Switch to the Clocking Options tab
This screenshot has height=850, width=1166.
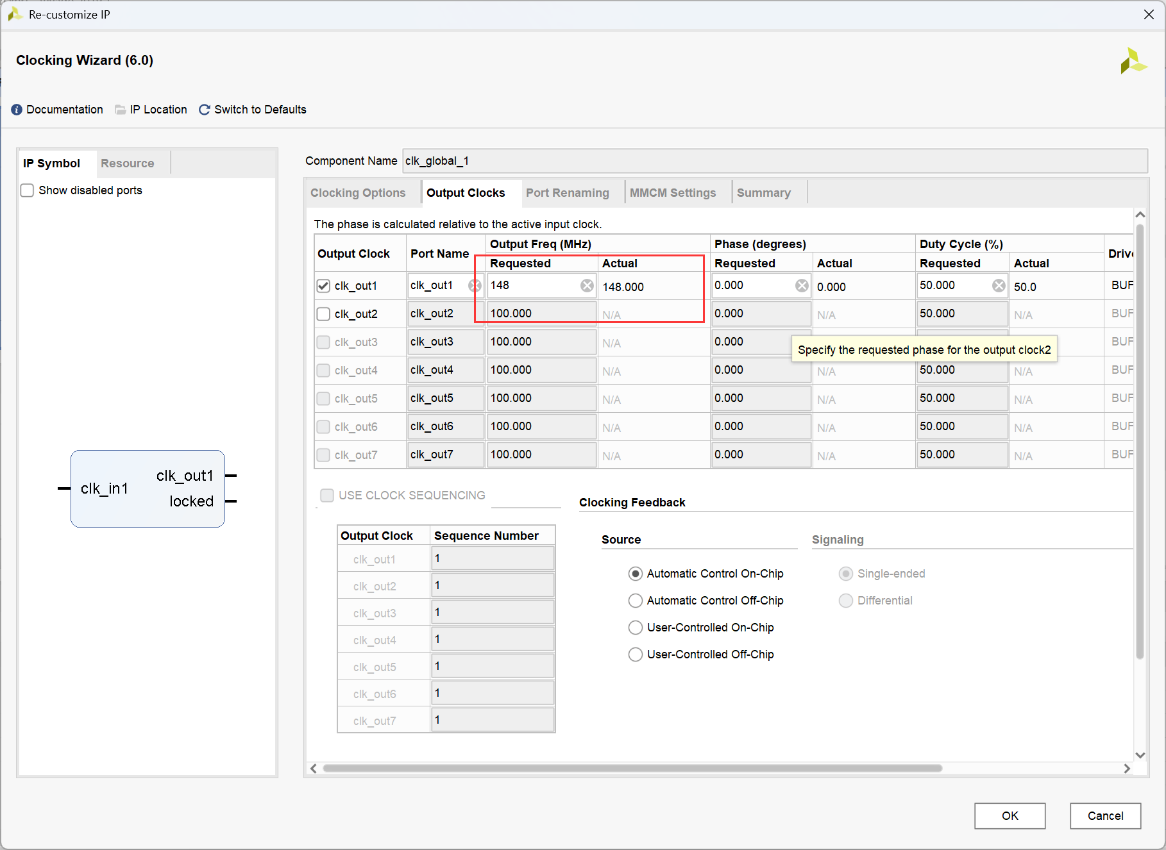coord(358,193)
